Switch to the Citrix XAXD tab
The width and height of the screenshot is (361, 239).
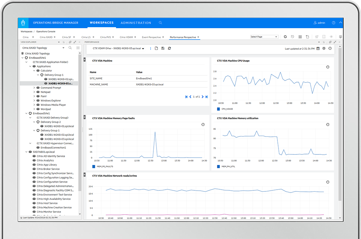coord(46,37)
